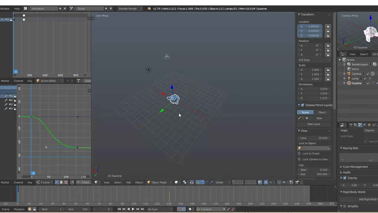Toggle proportional editing circle icon
Screen dimensions: 378x213
point(266,182)
